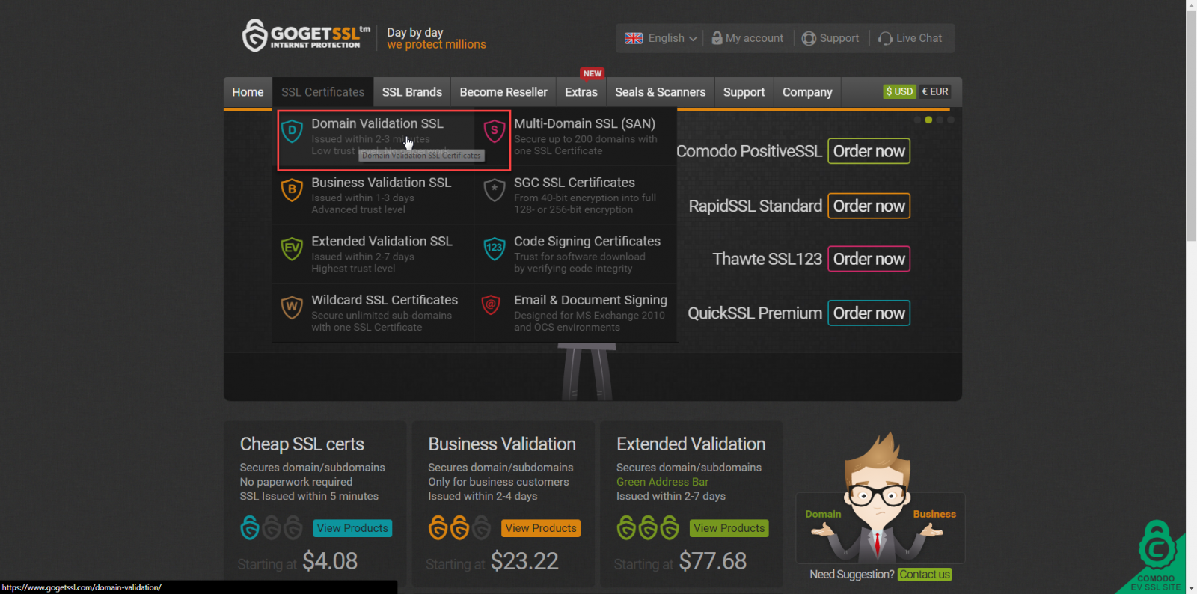Click the Business Validation card heading
1197x594 pixels.
coord(502,444)
